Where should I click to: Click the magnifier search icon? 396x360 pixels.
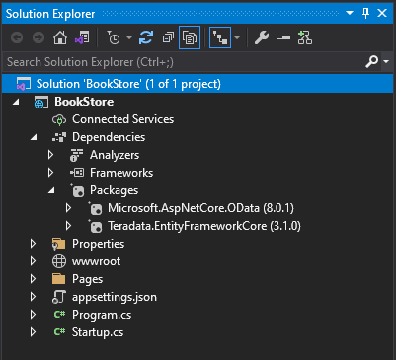(372, 61)
